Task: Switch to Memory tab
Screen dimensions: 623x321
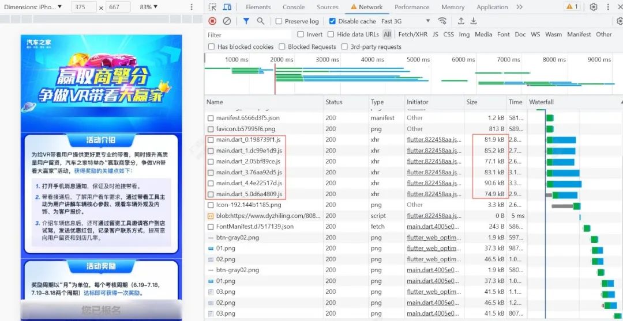Action: point(453,7)
